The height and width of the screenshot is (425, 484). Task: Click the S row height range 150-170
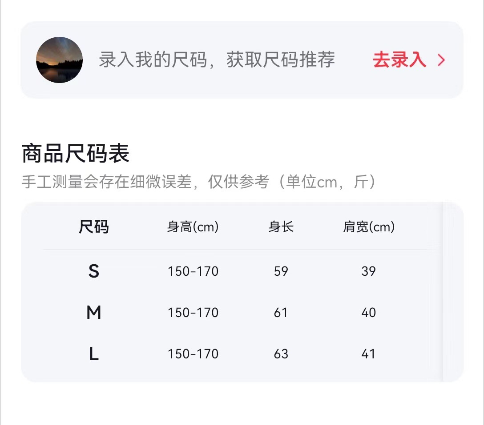pos(193,271)
